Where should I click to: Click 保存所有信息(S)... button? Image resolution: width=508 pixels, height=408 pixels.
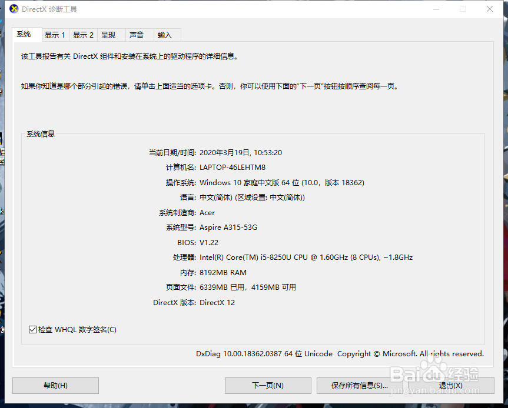pyautogui.click(x=360, y=385)
